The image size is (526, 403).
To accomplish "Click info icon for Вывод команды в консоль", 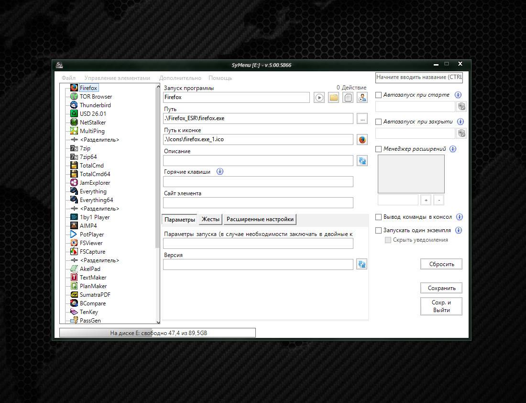I will [460, 217].
